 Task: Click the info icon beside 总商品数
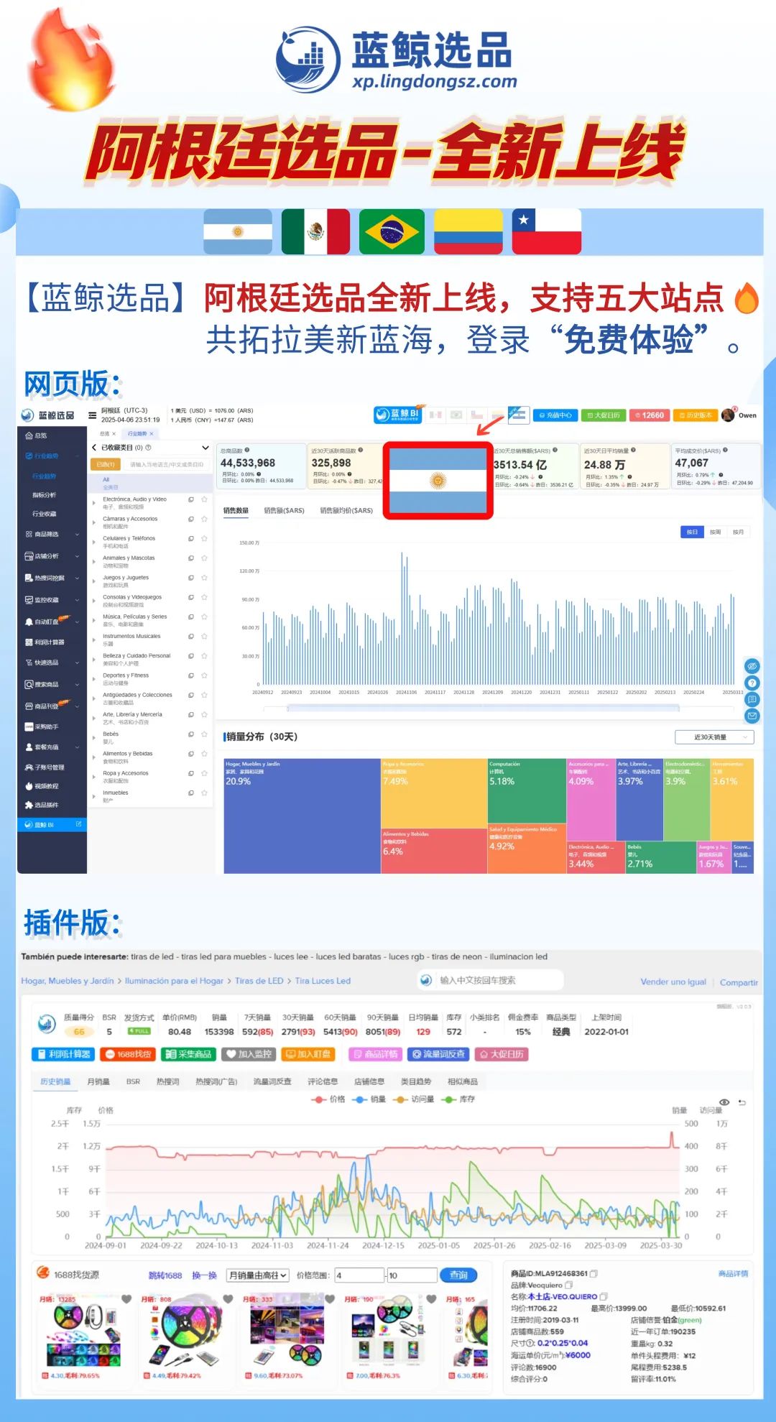pos(247,451)
